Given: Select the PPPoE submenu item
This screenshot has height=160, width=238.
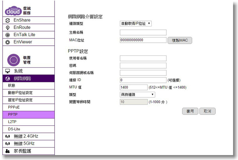Looking at the screenshot, I should 28,107.
